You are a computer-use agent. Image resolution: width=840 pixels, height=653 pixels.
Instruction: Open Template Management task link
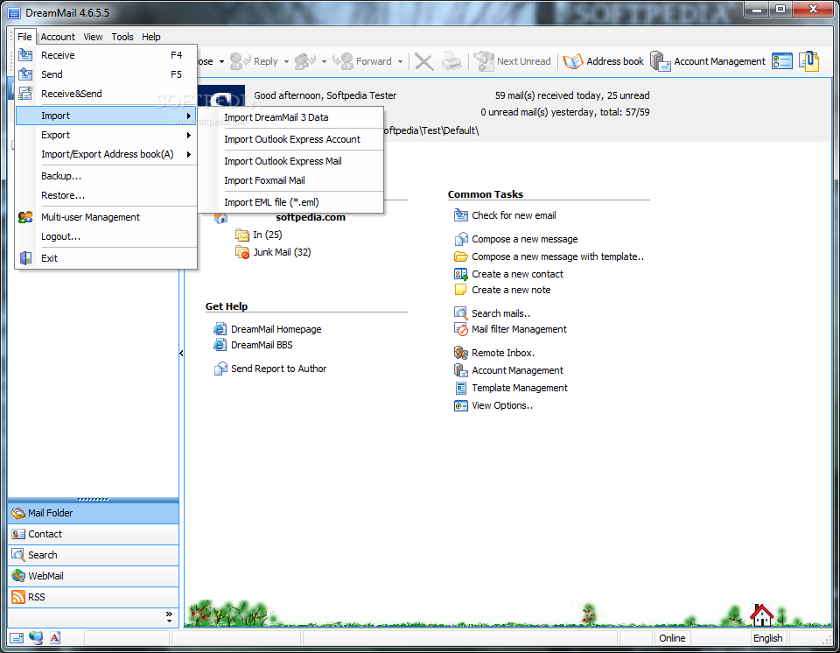click(520, 388)
